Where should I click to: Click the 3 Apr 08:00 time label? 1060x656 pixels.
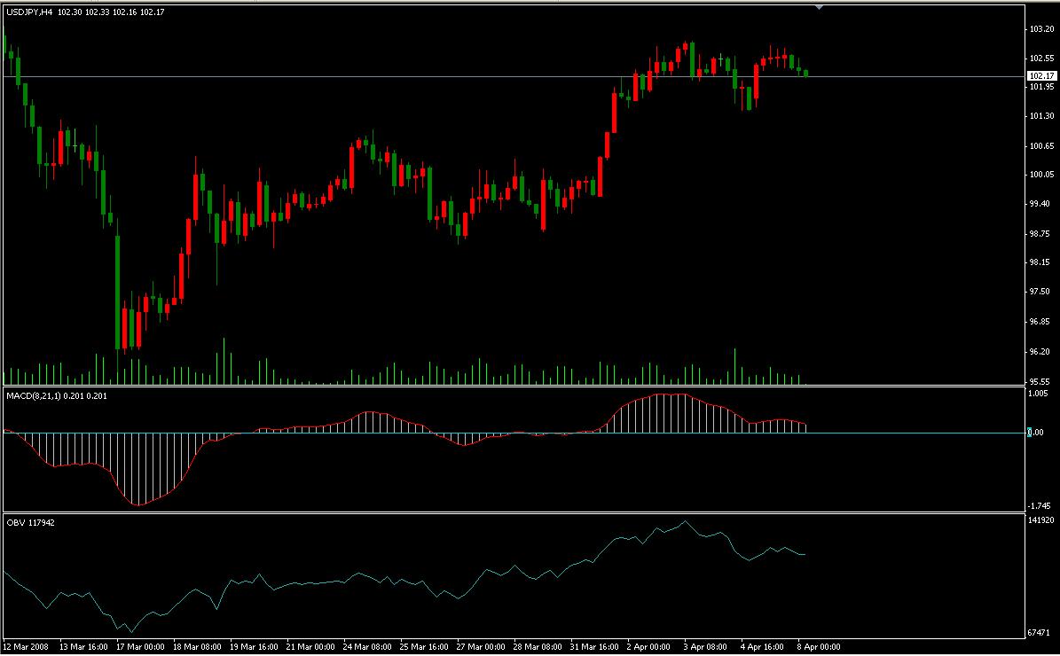click(705, 647)
